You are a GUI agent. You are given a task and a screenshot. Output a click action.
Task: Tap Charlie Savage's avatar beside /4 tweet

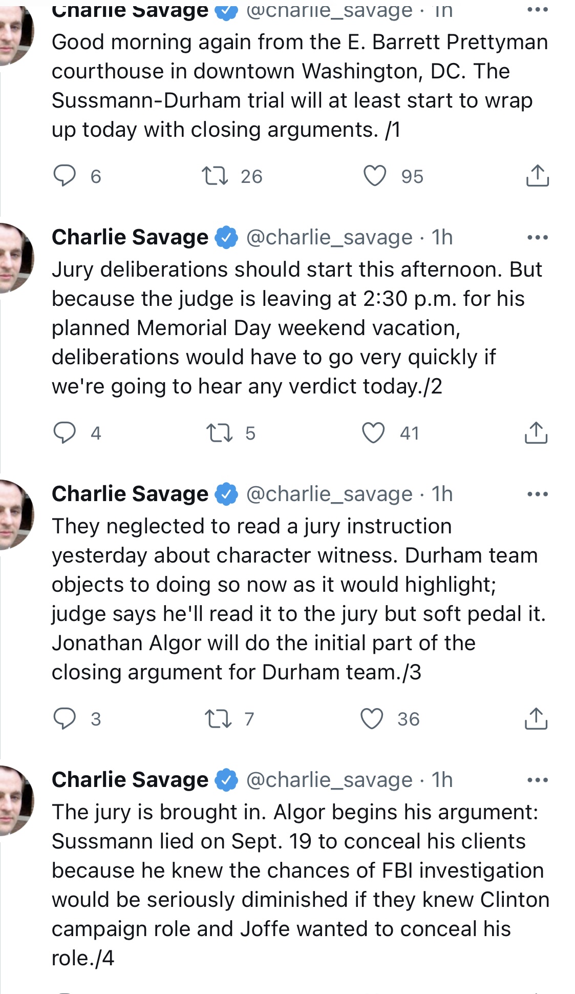(15, 800)
